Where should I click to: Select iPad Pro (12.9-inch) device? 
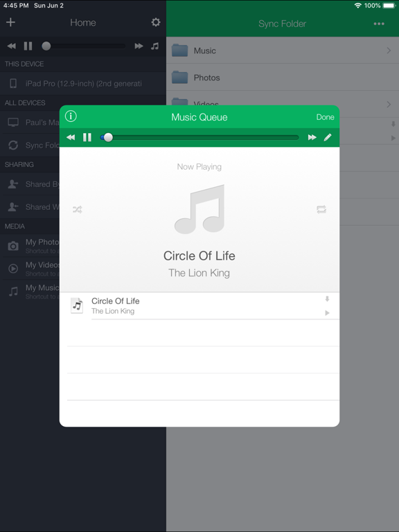coord(83,83)
